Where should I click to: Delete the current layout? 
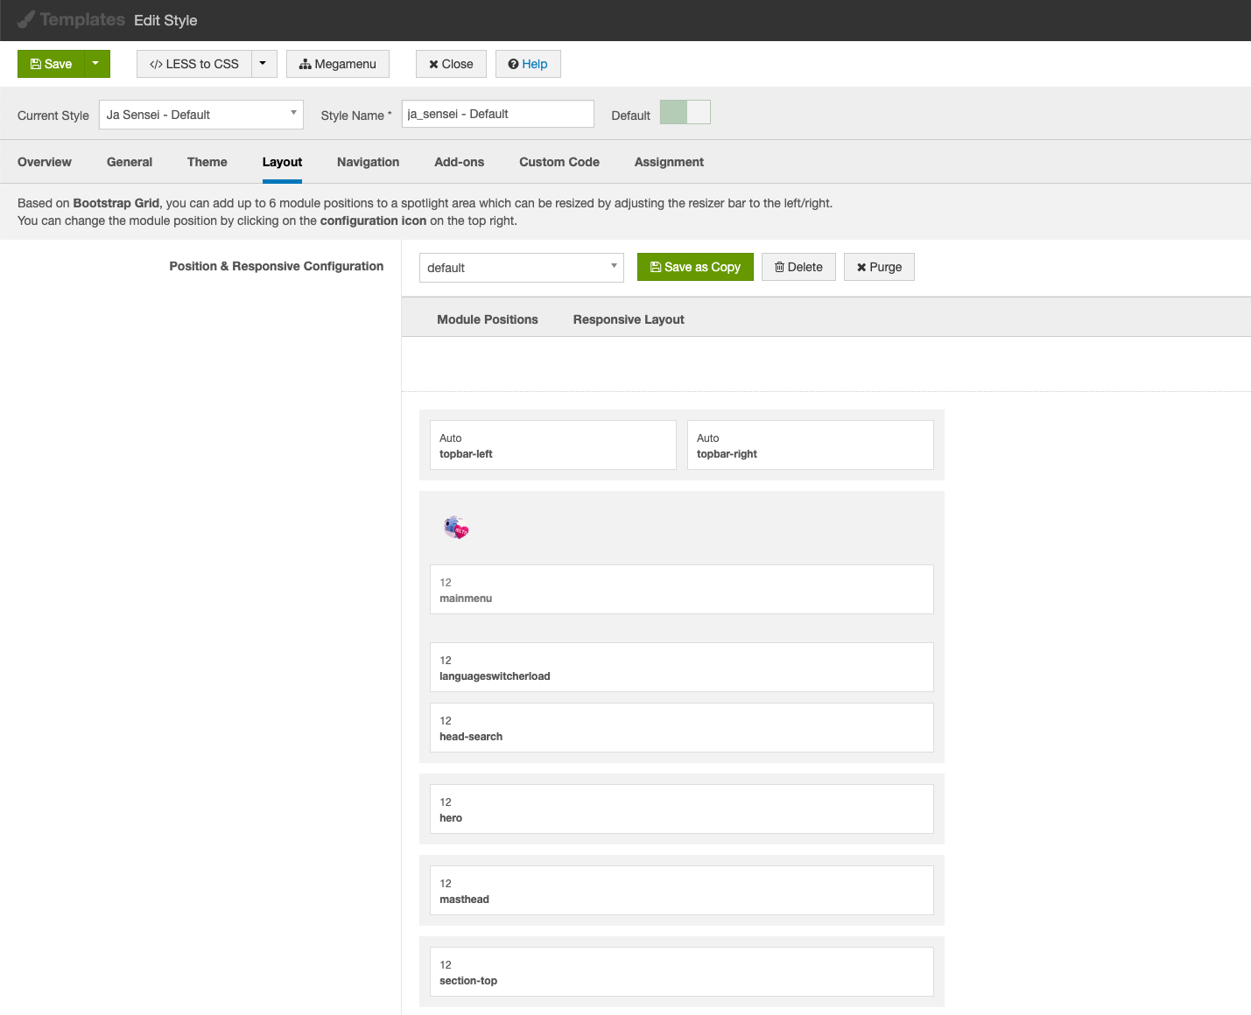coord(798,267)
